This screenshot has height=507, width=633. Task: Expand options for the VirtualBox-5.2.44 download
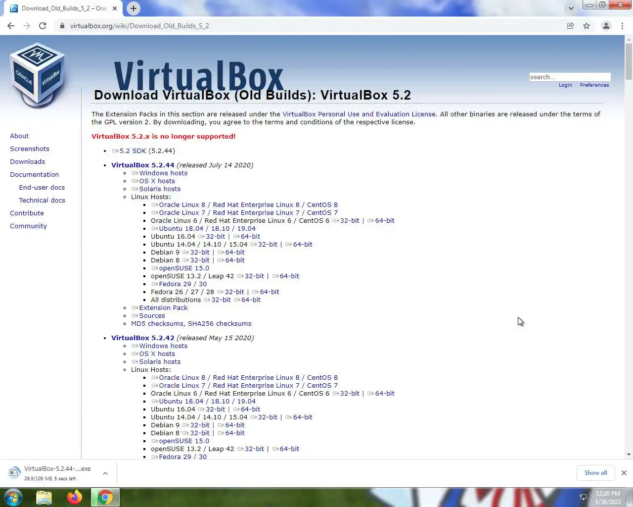[105, 473]
